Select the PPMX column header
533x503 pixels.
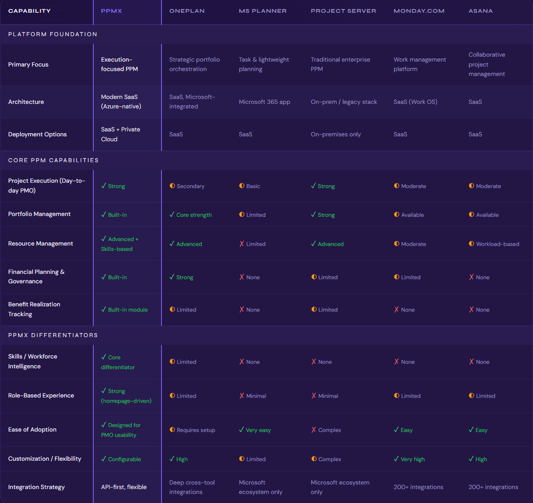pyautogui.click(x=111, y=11)
